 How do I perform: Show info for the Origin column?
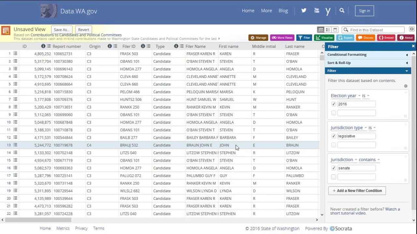pos(109,46)
